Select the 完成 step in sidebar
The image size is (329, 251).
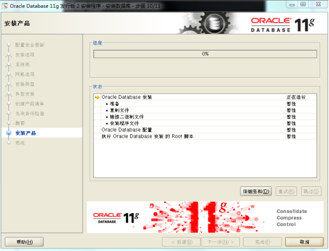coord(20,143)
